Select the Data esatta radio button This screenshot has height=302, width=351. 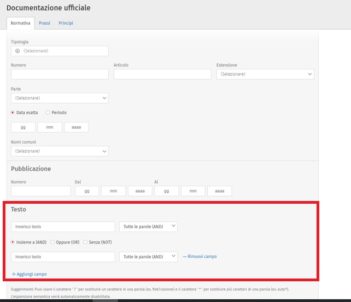[x=13, y=112]
